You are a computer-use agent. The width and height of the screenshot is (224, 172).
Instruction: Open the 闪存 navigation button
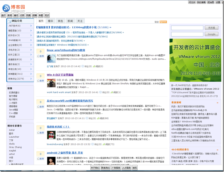pyautogui.click(x=22, y=15)
